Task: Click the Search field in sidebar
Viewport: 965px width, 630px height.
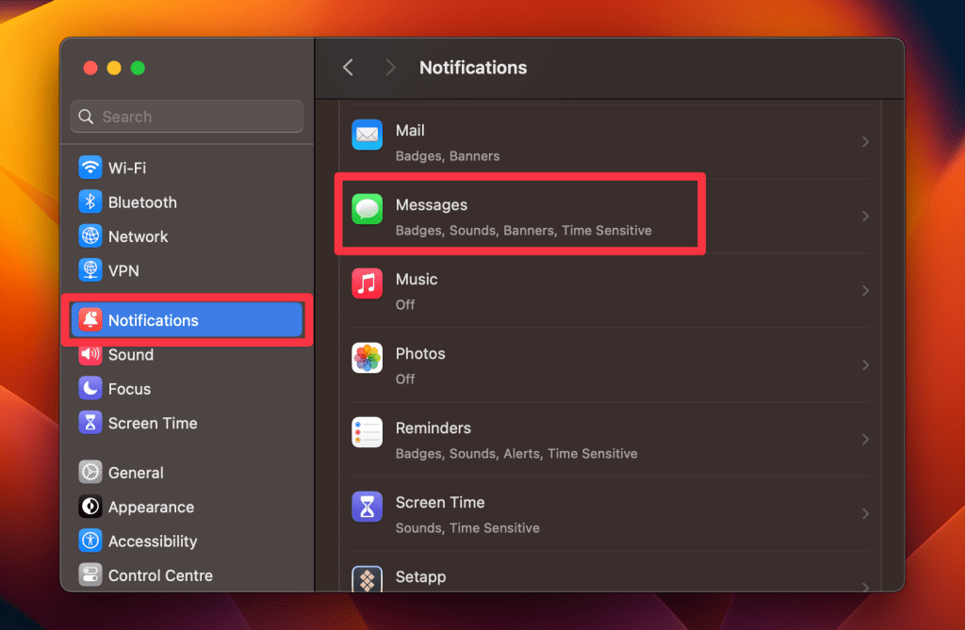Action: [187, 117]
